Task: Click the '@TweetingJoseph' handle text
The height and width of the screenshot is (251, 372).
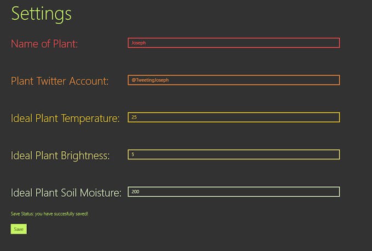Action: pyautogui.click(x=150, y=80)
